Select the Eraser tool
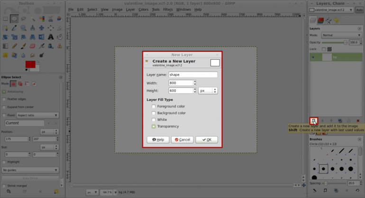The height and width of the screenshot is (198, 365). (32, 46)
